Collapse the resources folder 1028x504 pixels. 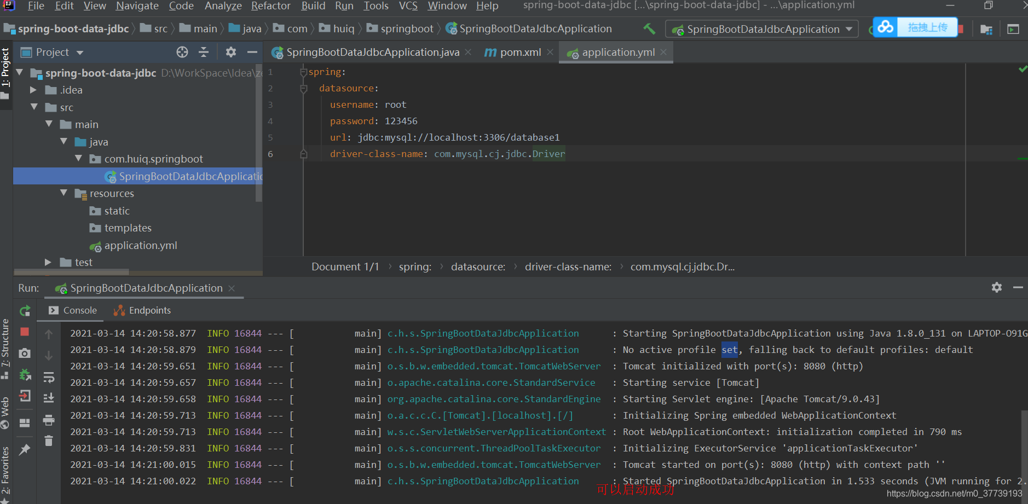pos(63,193)
